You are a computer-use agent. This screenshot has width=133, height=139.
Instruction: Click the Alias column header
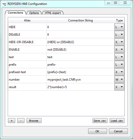click(x=27, y=20)
